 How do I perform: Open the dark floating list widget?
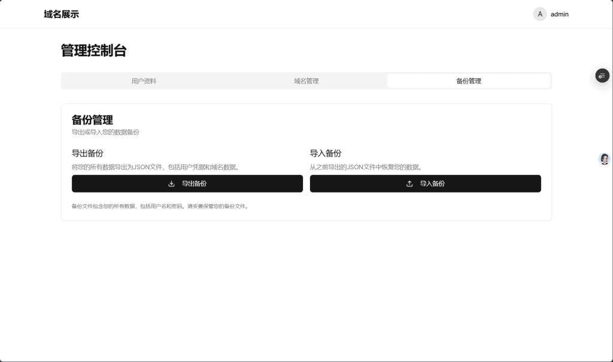pos(602,76)
